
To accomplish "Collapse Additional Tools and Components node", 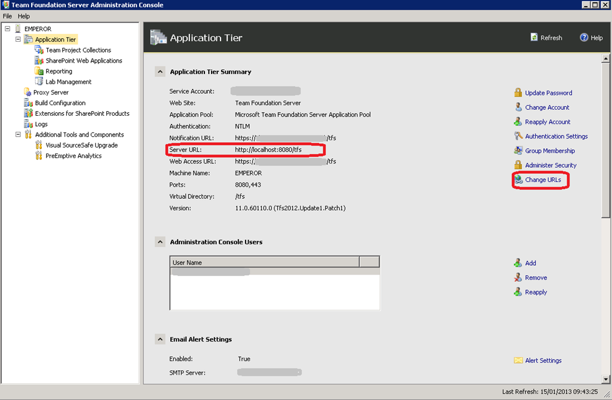I will pyautogui.click(x=18, y=134).
